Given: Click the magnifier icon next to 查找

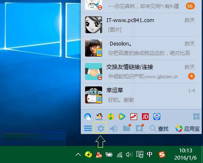Looking at the screenshot, I should [x=153, y=129].
